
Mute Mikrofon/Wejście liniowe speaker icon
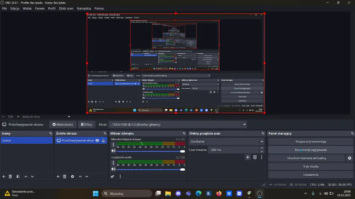click(114, 151)
